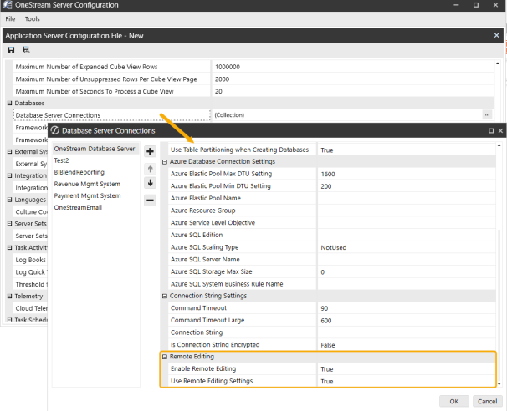Open the Tools menu

pos(33,19)
